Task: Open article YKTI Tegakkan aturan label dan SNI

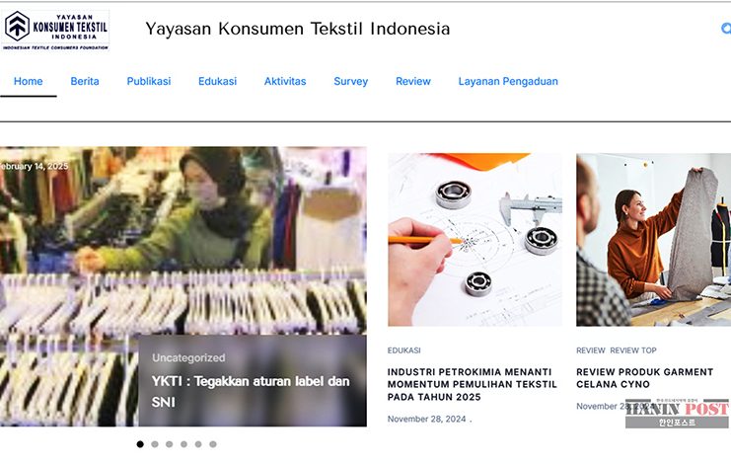Action: click(251, 391)
